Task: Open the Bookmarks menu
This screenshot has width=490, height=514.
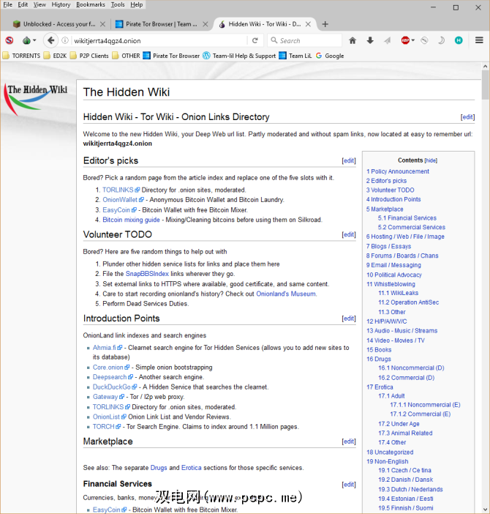Action: (91, 4)
